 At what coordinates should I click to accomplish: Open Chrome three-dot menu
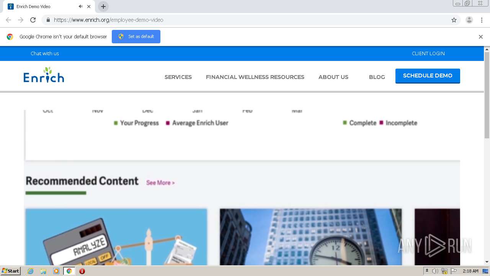click(x=482, y=20)
